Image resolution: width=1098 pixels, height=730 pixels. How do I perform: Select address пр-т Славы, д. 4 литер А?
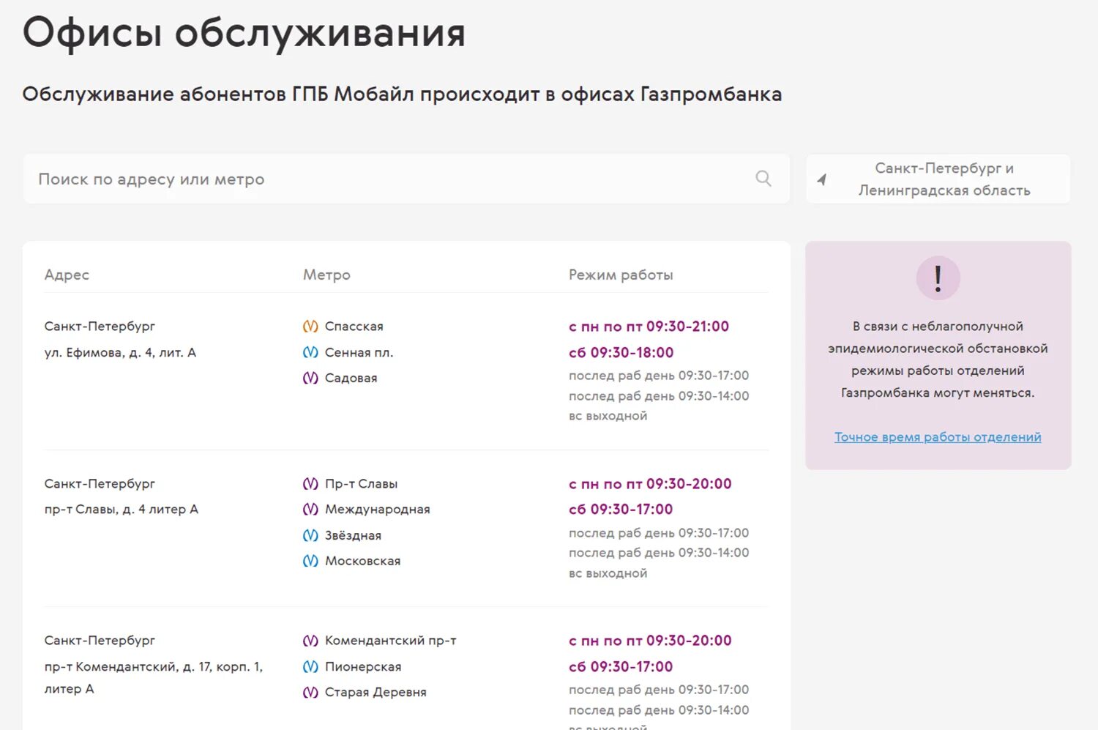tap(122, 510)
